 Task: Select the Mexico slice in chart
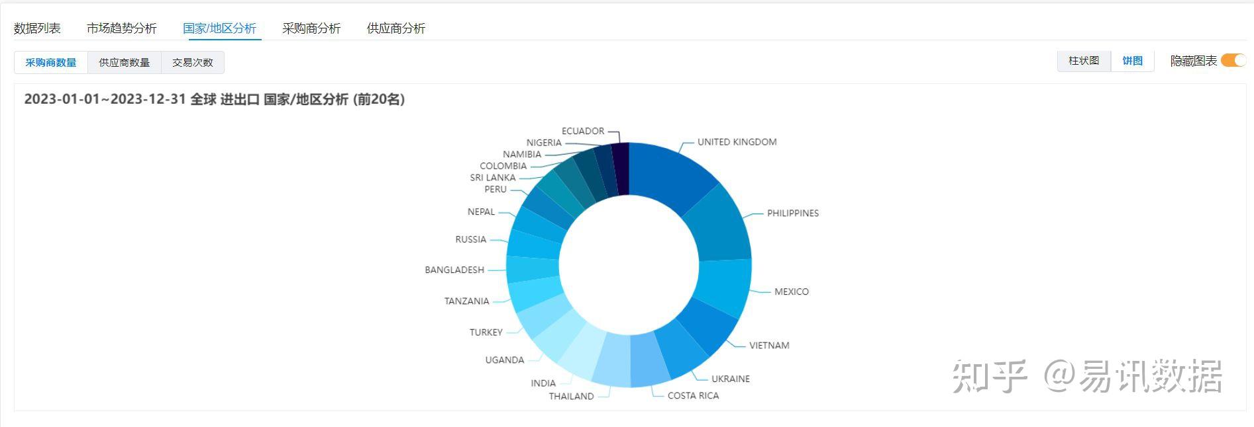(x=724, y=288)
